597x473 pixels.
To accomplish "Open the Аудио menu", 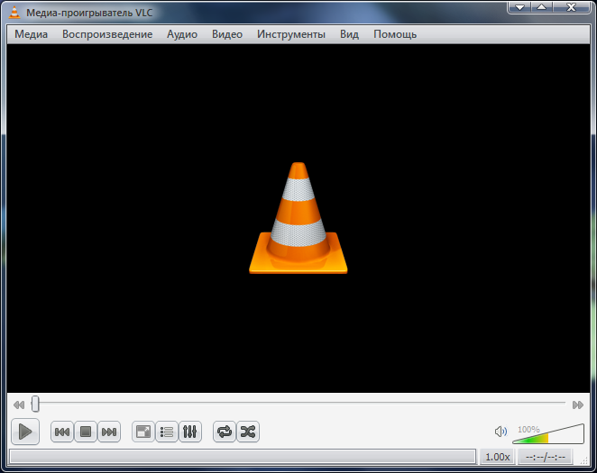I will click(182, 34).
